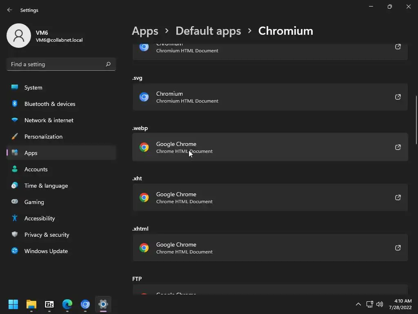
Task: Click the Chrome logo in .xhtml row
Action: [144, 248]
